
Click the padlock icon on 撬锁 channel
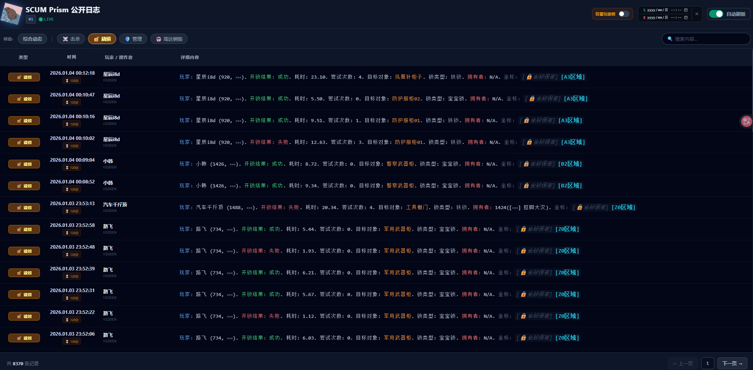(95, 39)
